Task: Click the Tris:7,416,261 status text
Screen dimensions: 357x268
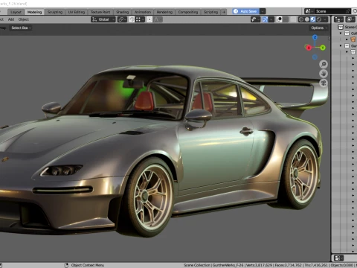Action: tap(316, 265)
